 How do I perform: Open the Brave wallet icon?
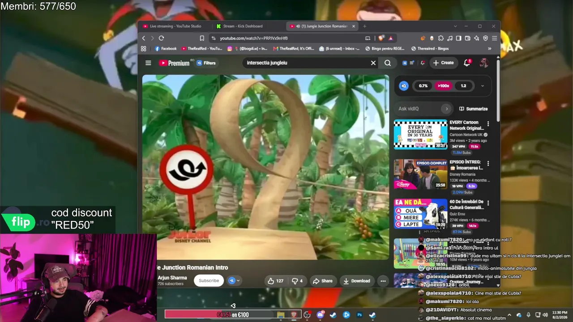point(467,38)
